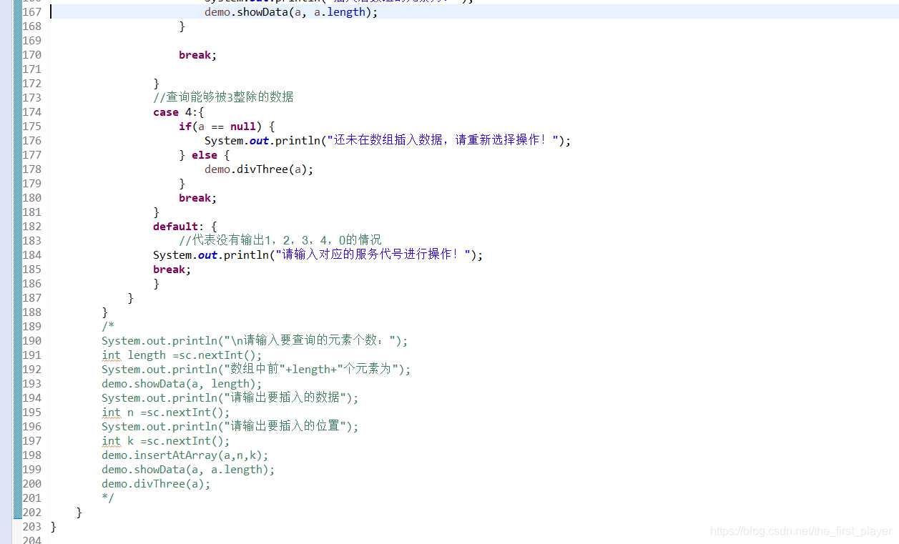Click demo.showData(a, a.length); on line 199
899x544 pixels.
pyautogui.click(x=188, y=470)
